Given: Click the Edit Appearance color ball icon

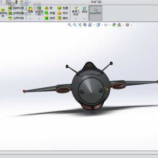Looking at the screenshot, I should tap(114, 25).
